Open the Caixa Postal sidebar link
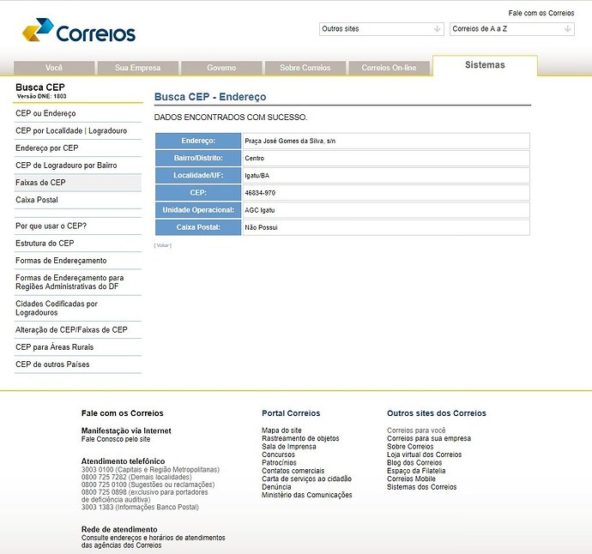 38,200
